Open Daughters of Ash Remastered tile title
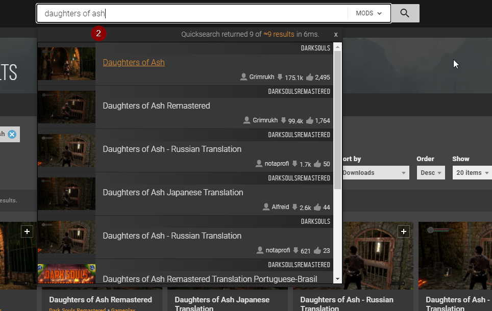This screenshot has height=311, width=492. pos(101,300)
